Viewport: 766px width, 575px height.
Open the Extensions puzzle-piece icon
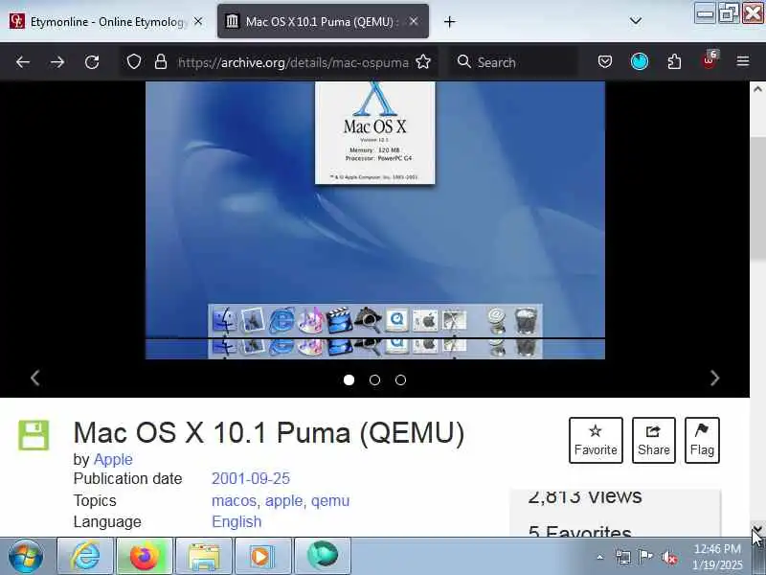(x=674, y=61)
